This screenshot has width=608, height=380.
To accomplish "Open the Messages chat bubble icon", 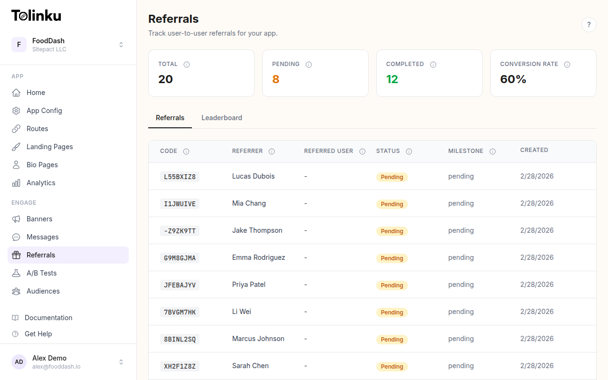I will pyautogui.click(x=16, y=237).
